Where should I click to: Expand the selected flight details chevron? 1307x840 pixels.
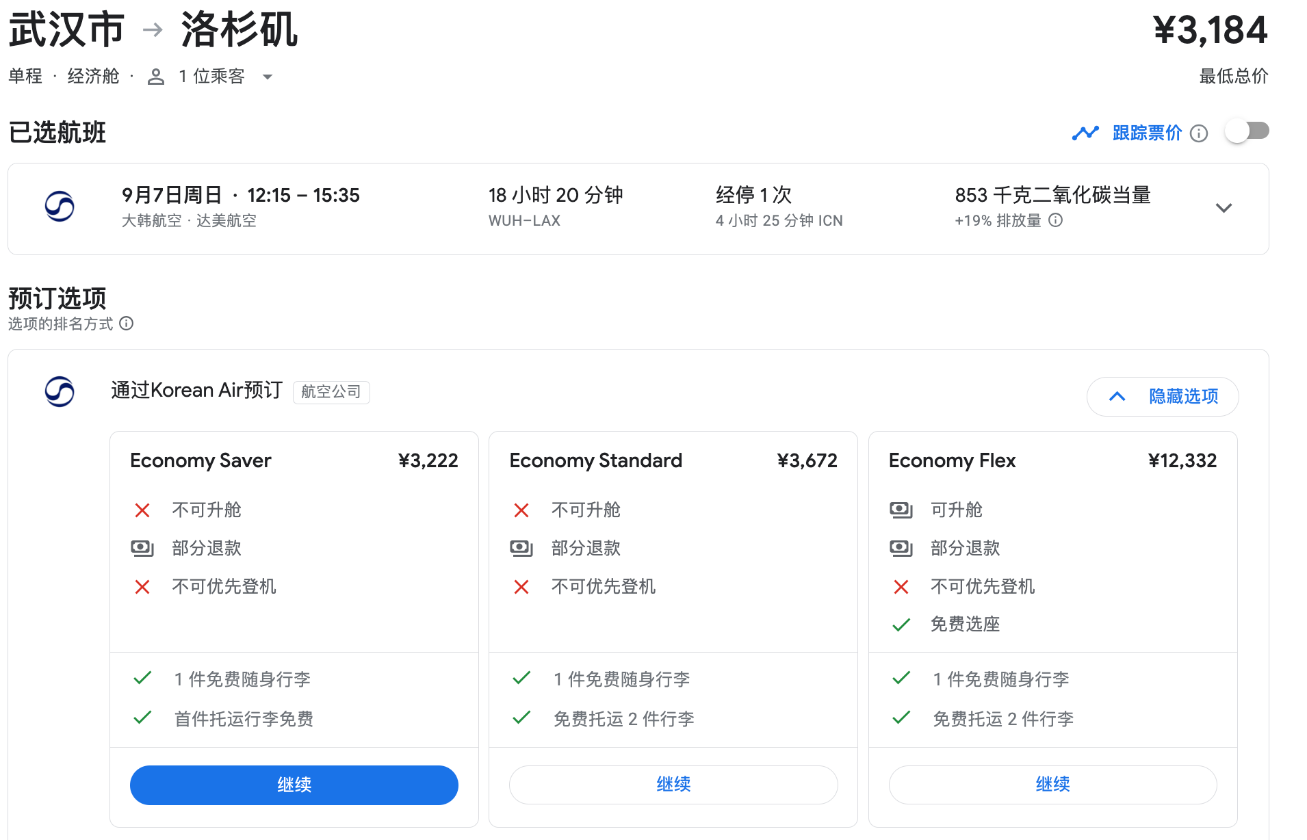pos(1224,208)
